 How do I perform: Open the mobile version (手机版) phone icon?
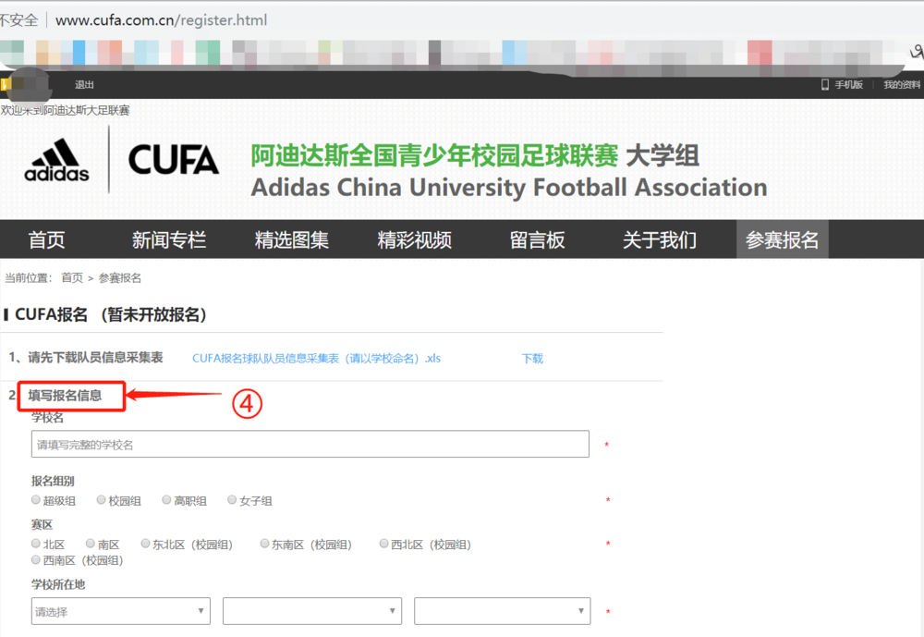click(825, 84)
